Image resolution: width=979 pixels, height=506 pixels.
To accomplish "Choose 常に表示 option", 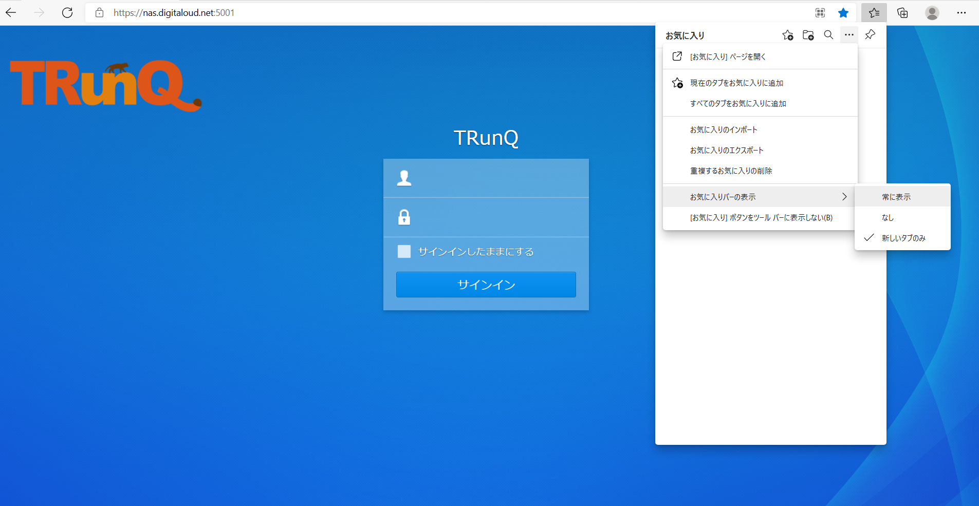I will coord(902,197).
